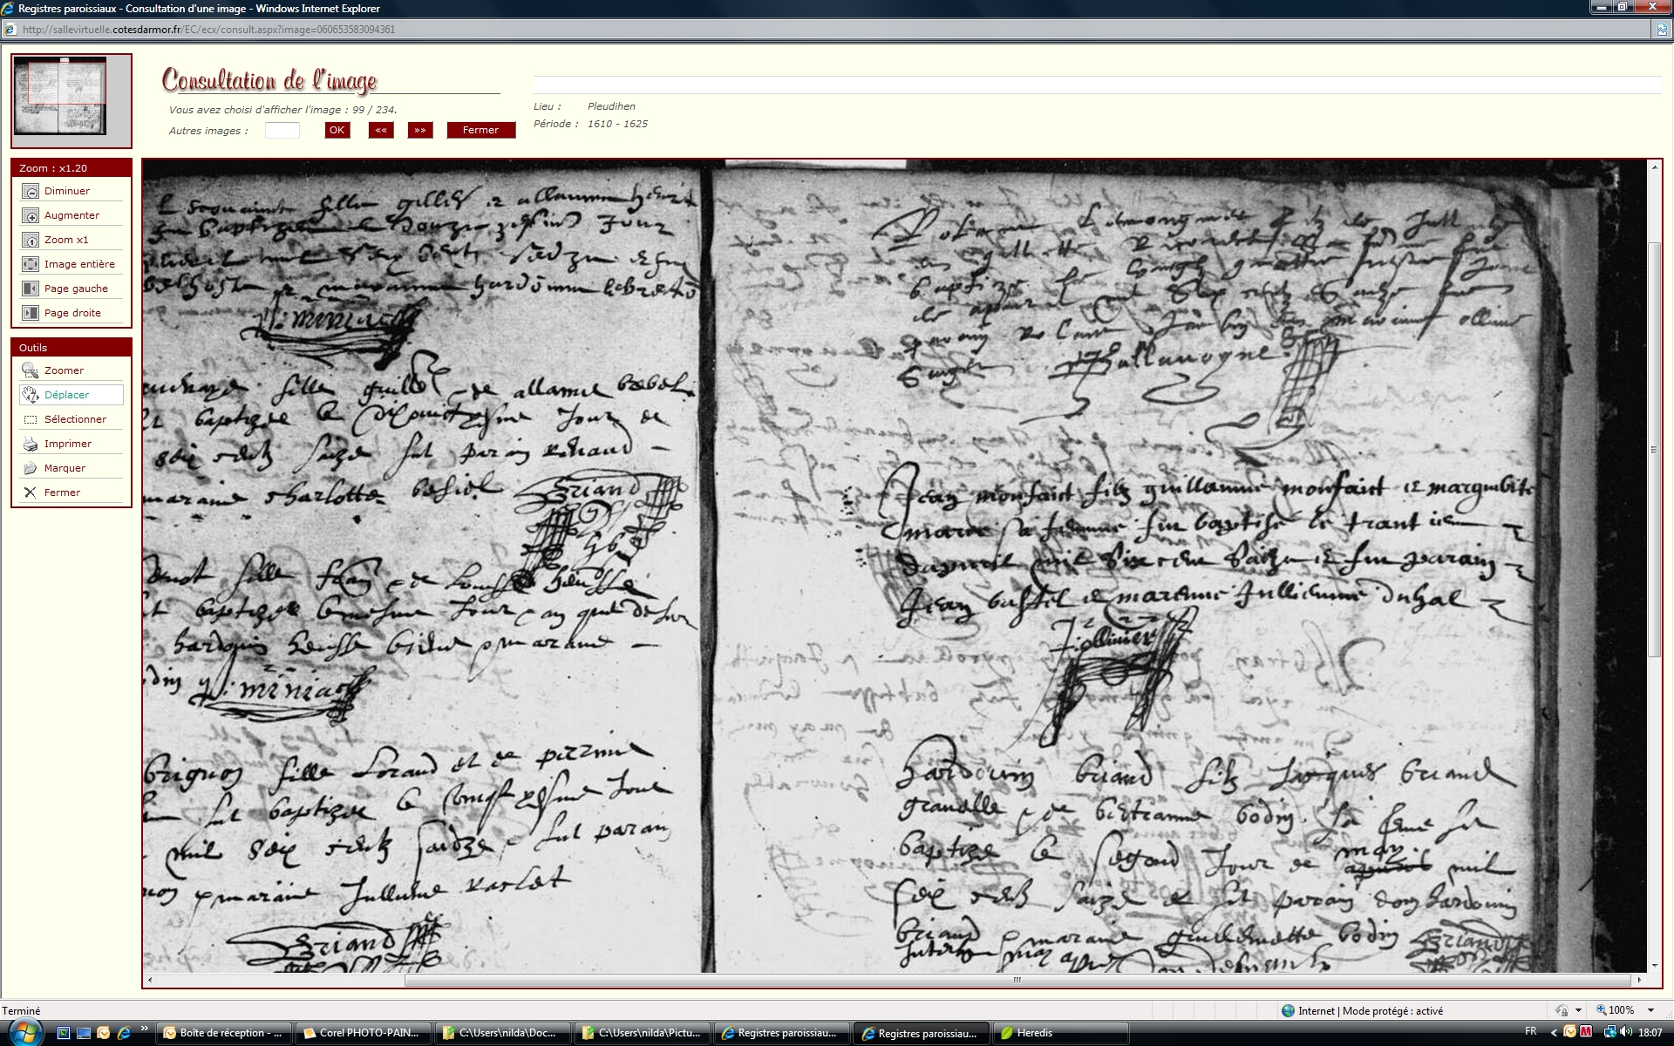The image size is (1674, 1046).
Task: Activate the Déplacer hand tool
Action: pyautogui.click(x=31, y=396)
